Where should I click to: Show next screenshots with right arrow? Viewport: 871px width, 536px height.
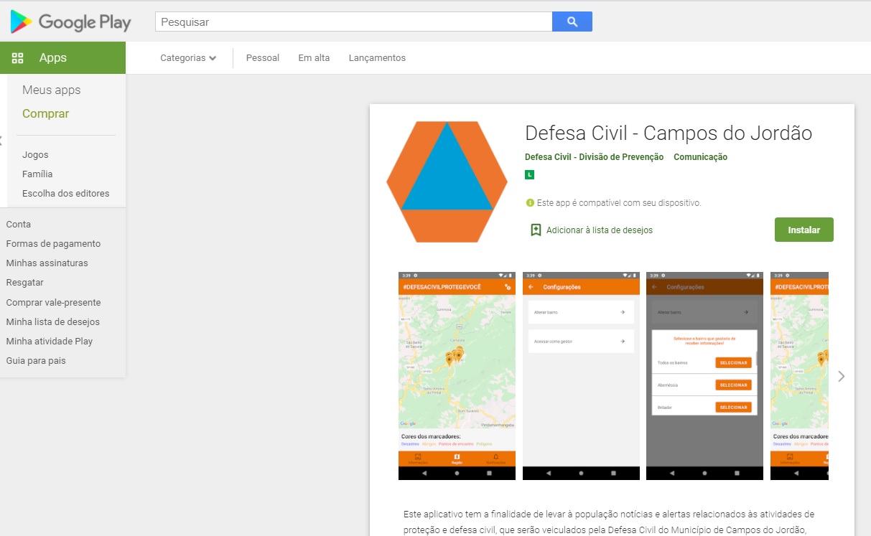click(x=842, y=376)
